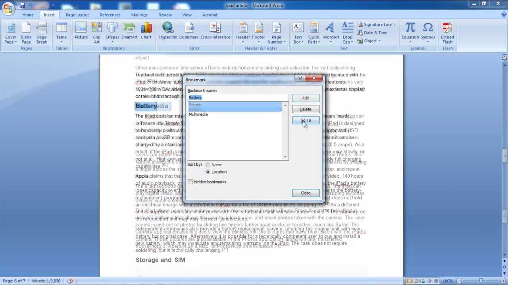
Task: Click Delete in the Bookmark dialog
Action: (x=305, y=109)
